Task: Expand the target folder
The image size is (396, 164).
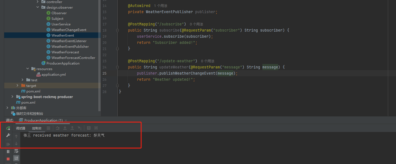Action: 18,85
